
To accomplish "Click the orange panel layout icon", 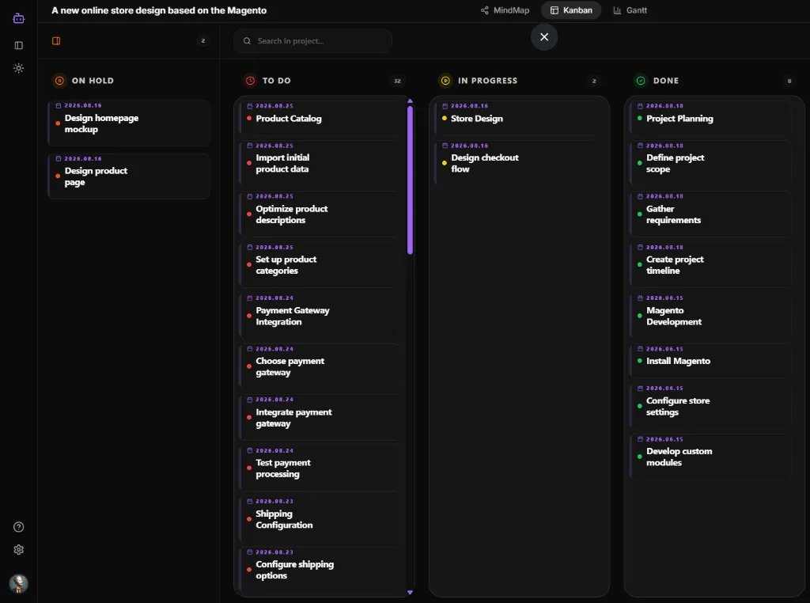I will (56, 41).
